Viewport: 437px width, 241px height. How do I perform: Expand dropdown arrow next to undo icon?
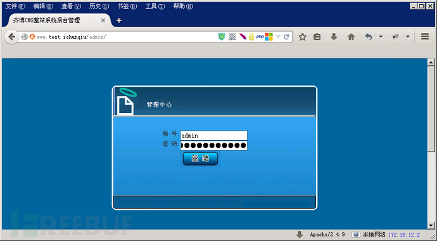pos(381,37)
